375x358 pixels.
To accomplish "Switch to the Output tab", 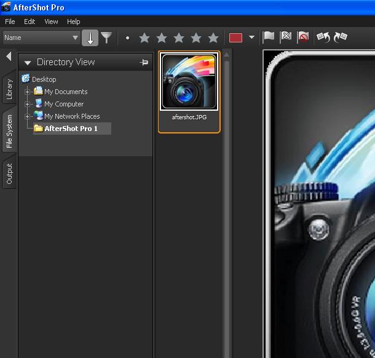I will [x=9, y=173].
